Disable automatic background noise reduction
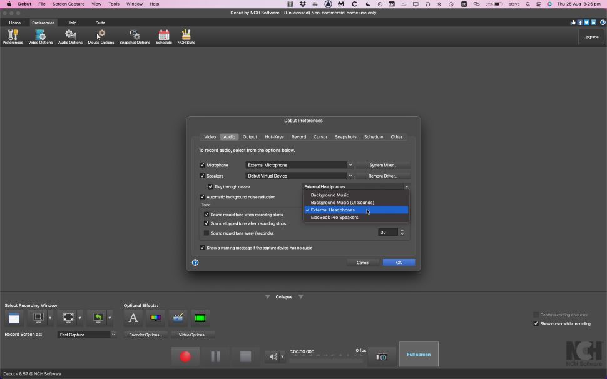This screenshot has width=607, height=379. coord(202,196)
